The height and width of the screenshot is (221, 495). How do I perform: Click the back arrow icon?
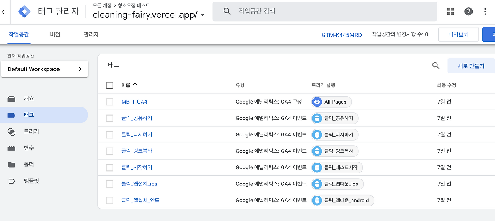click(4, 12)
